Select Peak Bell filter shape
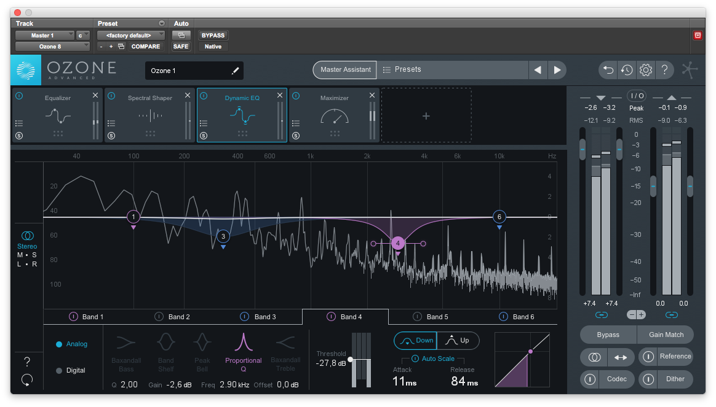Screen dimensions: 716x407 pyautogui.click(x=202, y=352)
